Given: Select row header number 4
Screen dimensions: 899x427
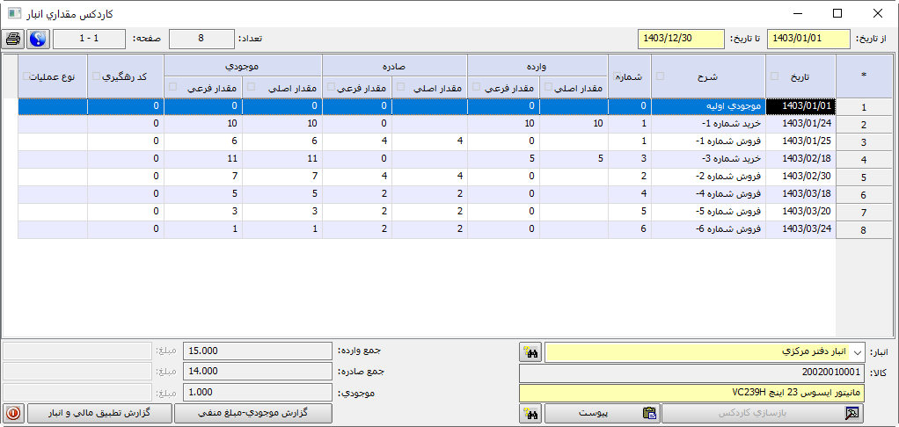Looking at the screenshot, I should point(864,160).
